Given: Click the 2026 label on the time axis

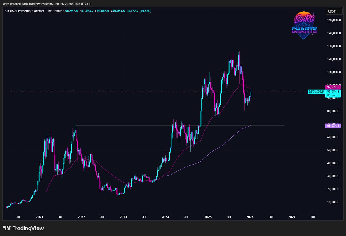Looking at the screenshot, I should tap(249, 217).
